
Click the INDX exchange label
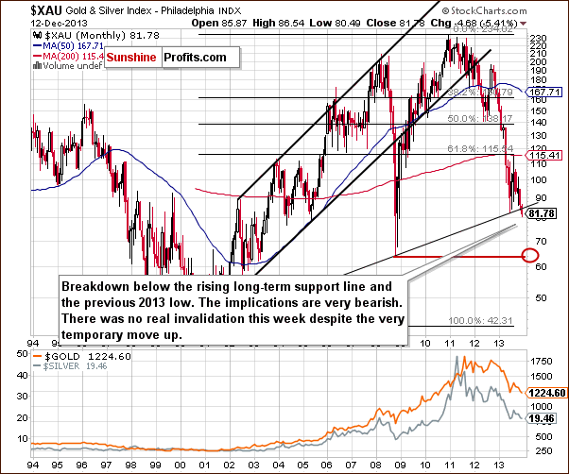coord(230,11)
